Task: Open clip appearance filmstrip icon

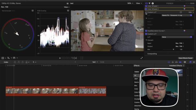Action: point(185,62)
